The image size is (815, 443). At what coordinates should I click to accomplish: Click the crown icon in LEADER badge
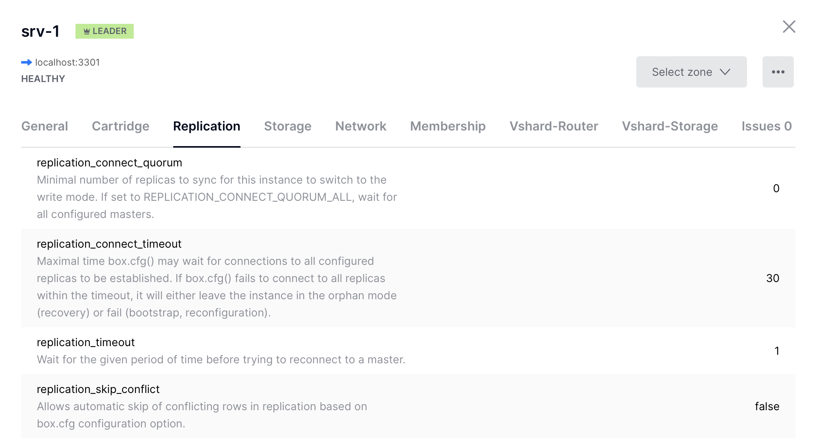point(87,31)
